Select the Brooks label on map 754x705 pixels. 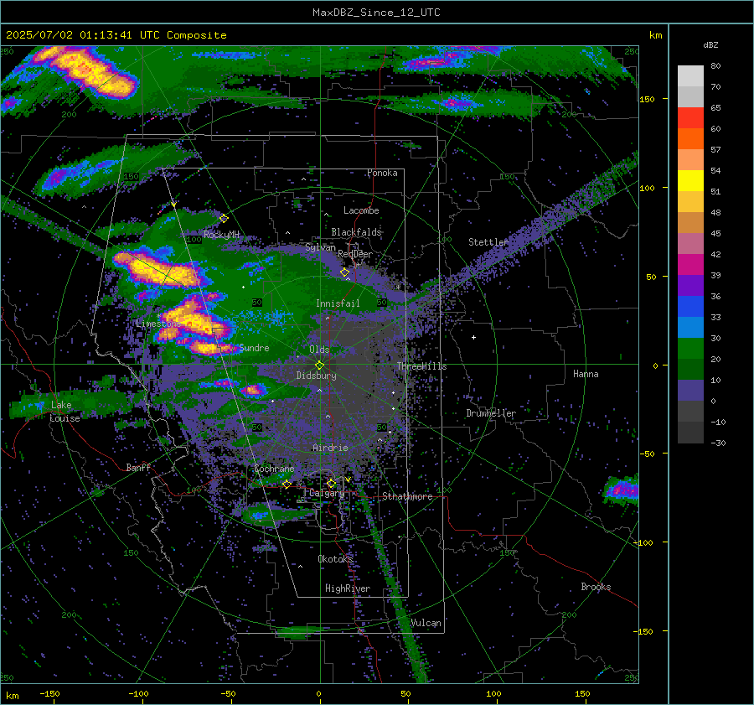[x=596, y=587]
